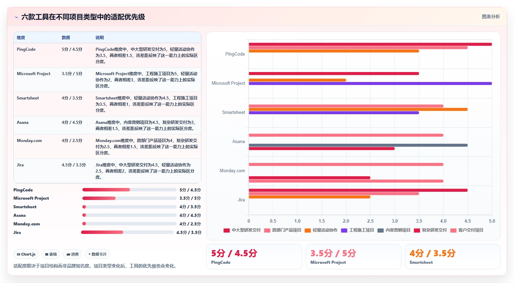Click the 3.5分 / 5分 value in Microsoft Project table row

point(72,74)
